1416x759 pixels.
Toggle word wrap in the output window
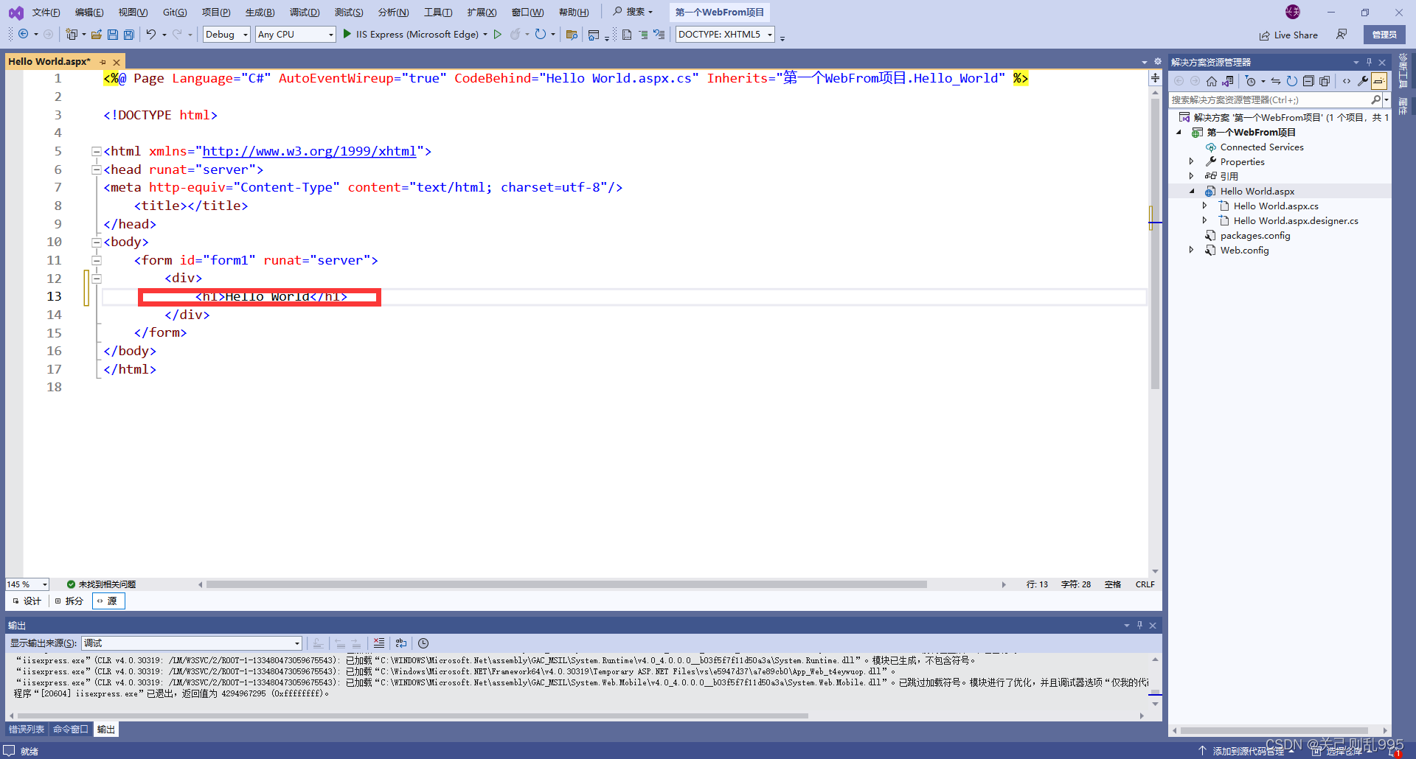(401, 643)
